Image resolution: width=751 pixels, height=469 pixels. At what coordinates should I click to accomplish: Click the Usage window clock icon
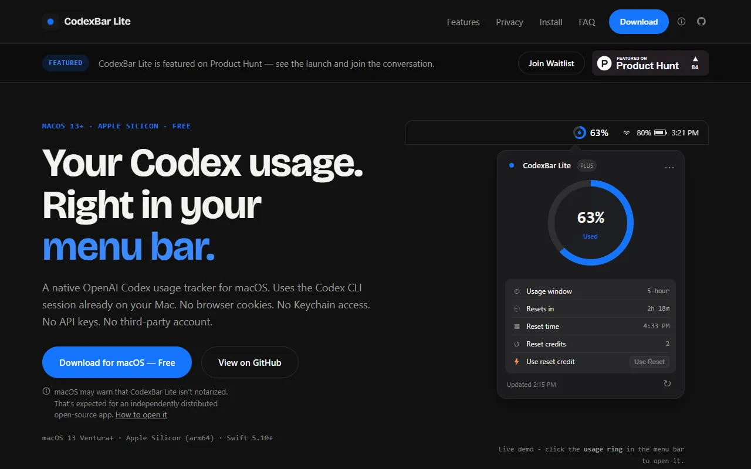coord(516,291)
